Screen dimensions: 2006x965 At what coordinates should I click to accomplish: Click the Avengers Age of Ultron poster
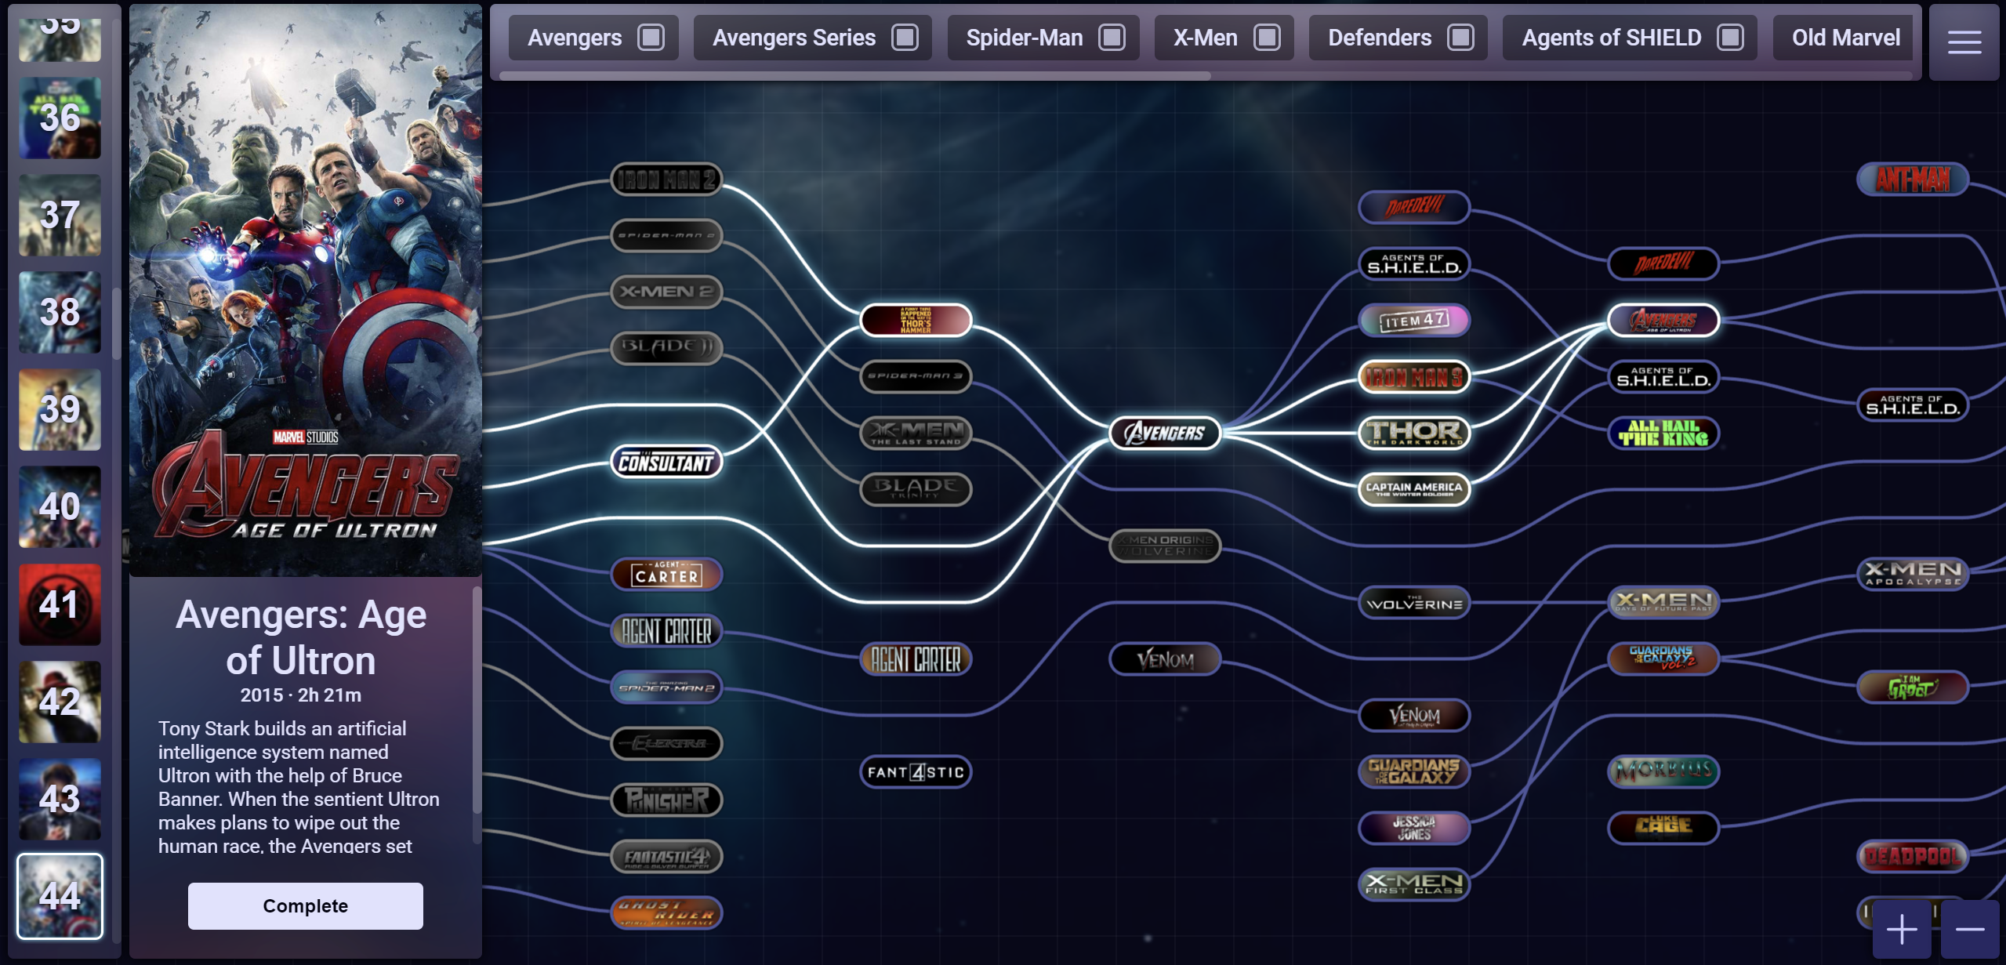pyautogui.click(x=306, y=290)
